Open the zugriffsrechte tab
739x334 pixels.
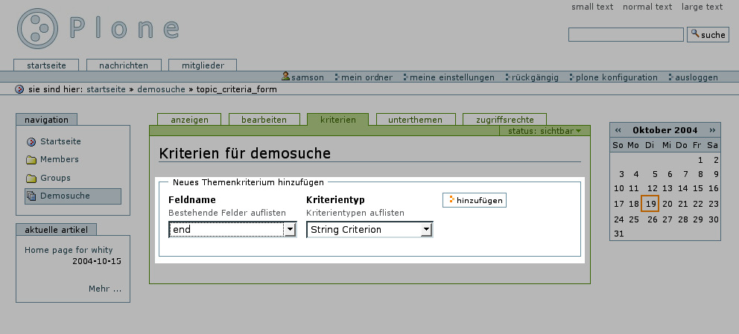tap(504, 120)
